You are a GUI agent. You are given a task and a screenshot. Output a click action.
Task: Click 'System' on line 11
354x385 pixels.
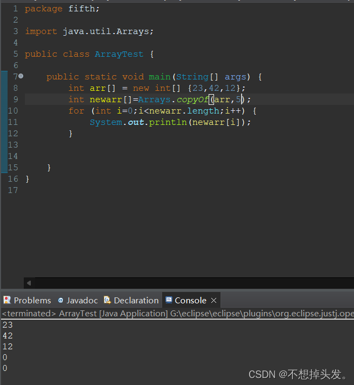(x=106, y=122)
